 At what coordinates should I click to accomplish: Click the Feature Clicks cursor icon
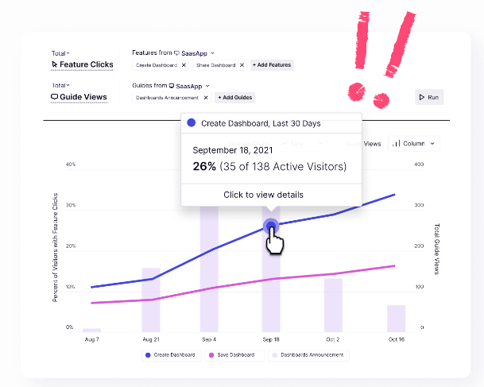pyautogui.click(x=55, y=64)
